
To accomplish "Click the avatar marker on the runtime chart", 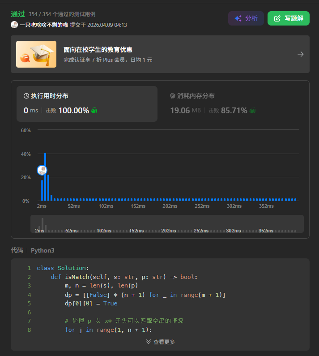I will (42, 170).
